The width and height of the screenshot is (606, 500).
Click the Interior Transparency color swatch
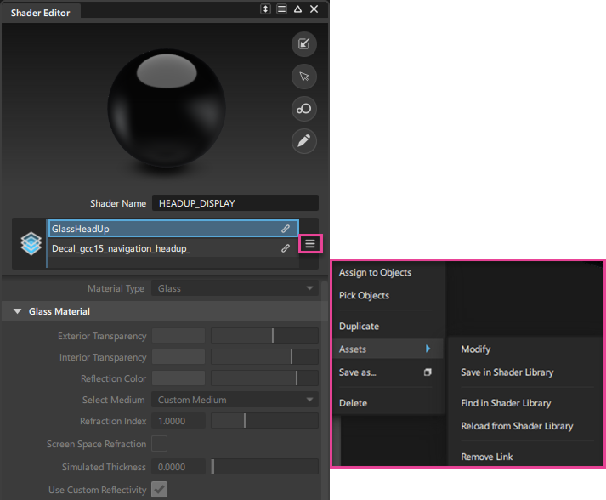pyautogui.click(x=178, y=357)
